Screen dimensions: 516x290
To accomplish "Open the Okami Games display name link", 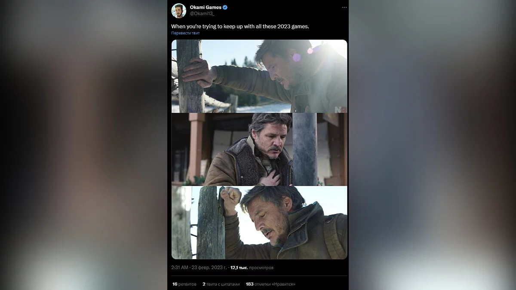I will coord(206,7).
